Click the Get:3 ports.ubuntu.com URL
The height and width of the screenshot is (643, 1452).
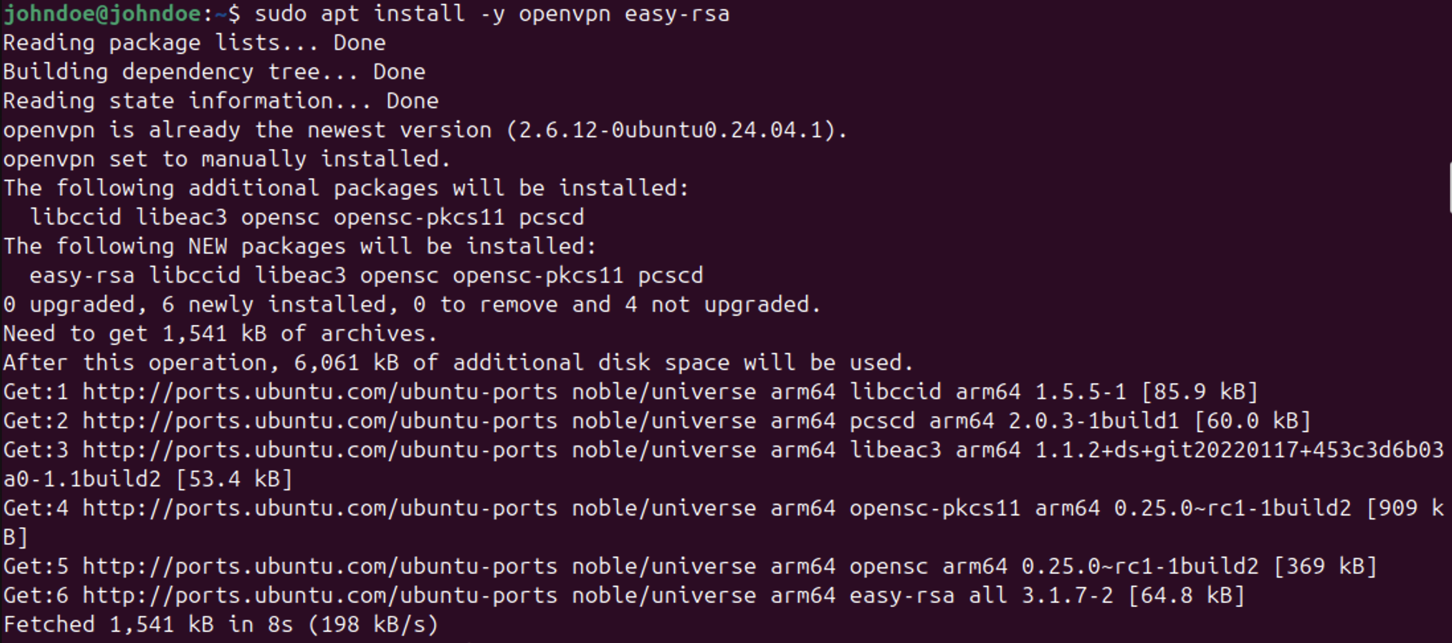(x=320, y=450)
